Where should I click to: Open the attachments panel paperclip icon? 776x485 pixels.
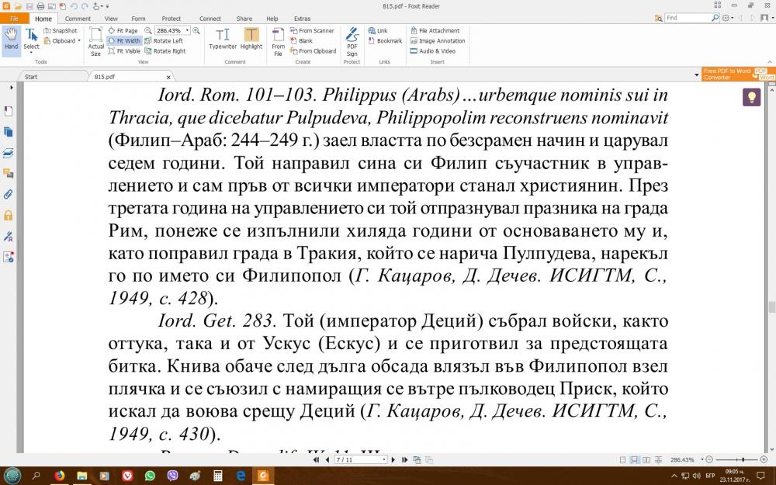point(9,194)
